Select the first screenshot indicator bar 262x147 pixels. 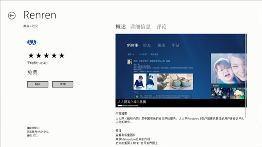tap(120, 106)
